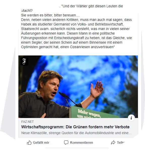
Task: Open the article preview photo of the speaker
Action: coord(78,87)
